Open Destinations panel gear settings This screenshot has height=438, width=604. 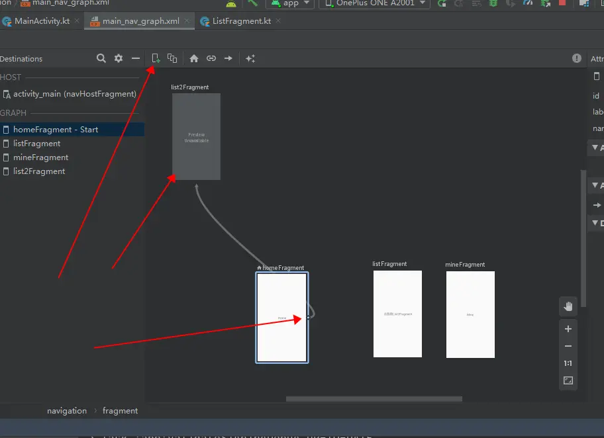click(119, 58)
